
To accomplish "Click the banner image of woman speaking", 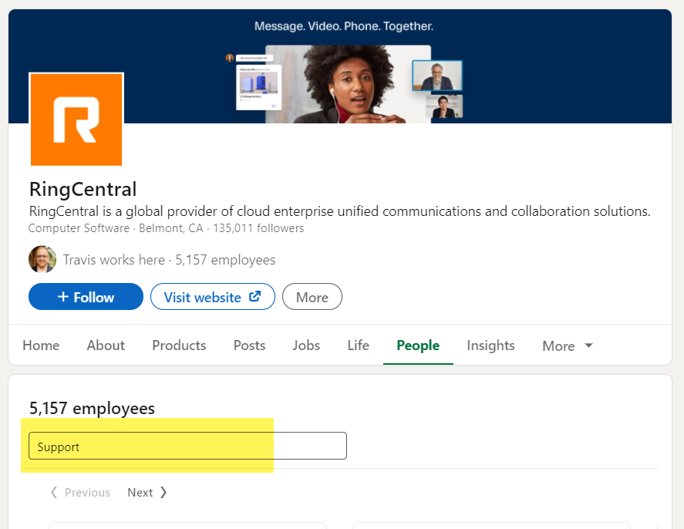I will coord(348,84).
